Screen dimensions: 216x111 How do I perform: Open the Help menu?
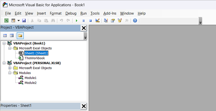[142, 13]
